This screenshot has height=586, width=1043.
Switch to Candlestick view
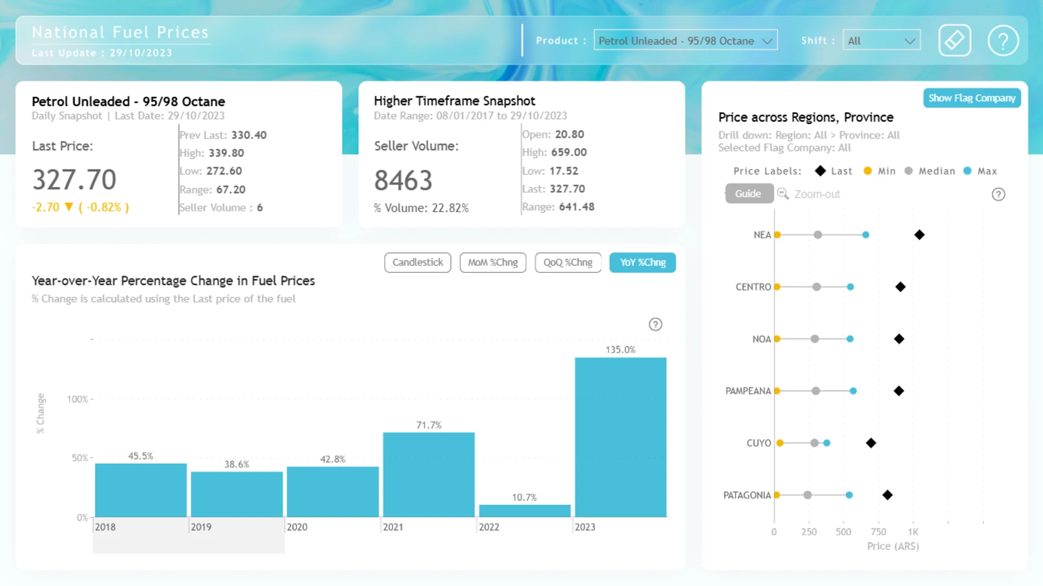[x=417, y=263]
